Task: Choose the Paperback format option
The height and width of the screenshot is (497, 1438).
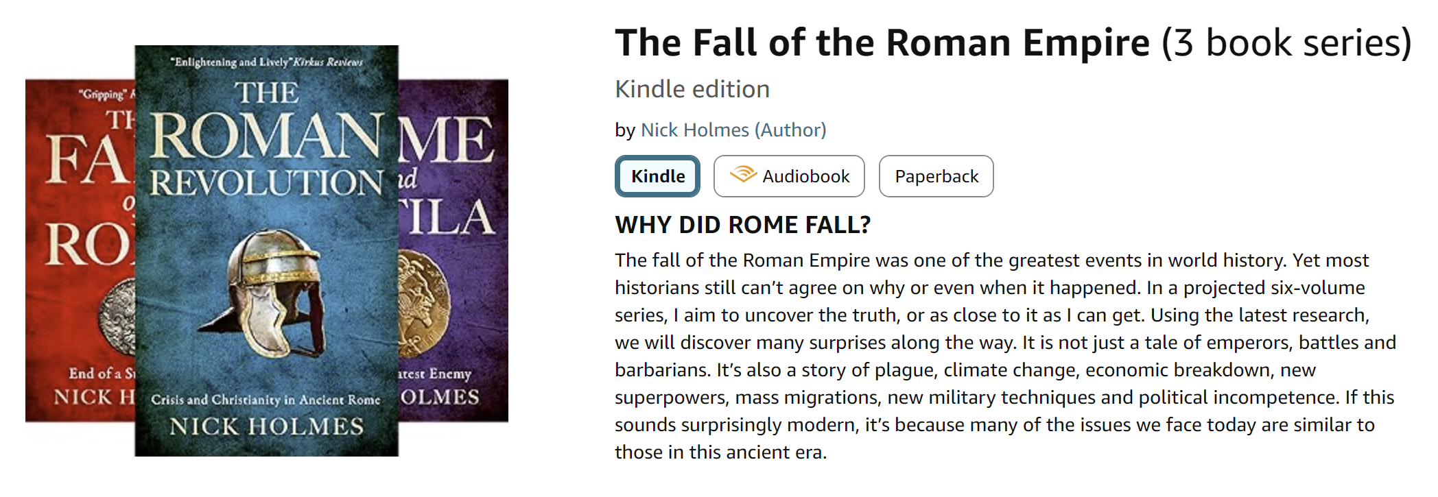Action: point(936,176)
